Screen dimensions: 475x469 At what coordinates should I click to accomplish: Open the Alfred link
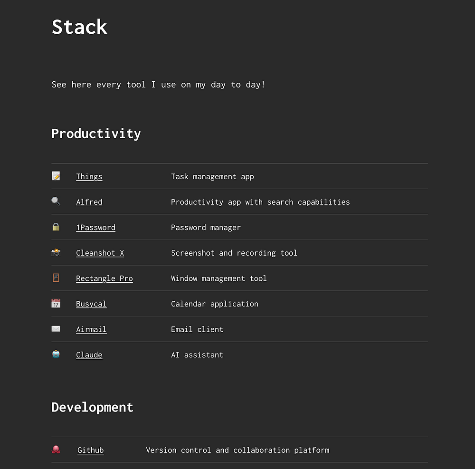click(89, 202)
